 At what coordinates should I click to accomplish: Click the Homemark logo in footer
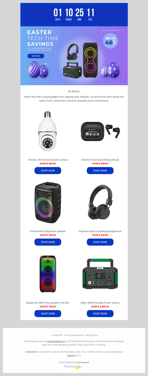coord(74,367)
